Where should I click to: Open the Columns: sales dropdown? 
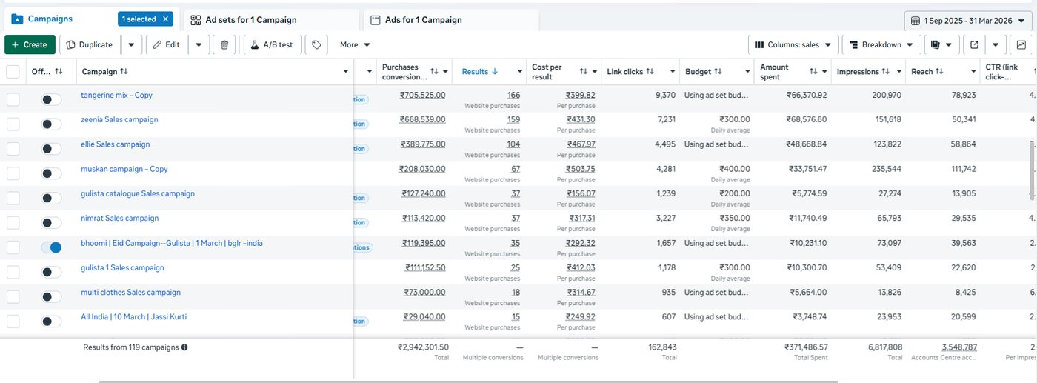[x=793, y=44]
